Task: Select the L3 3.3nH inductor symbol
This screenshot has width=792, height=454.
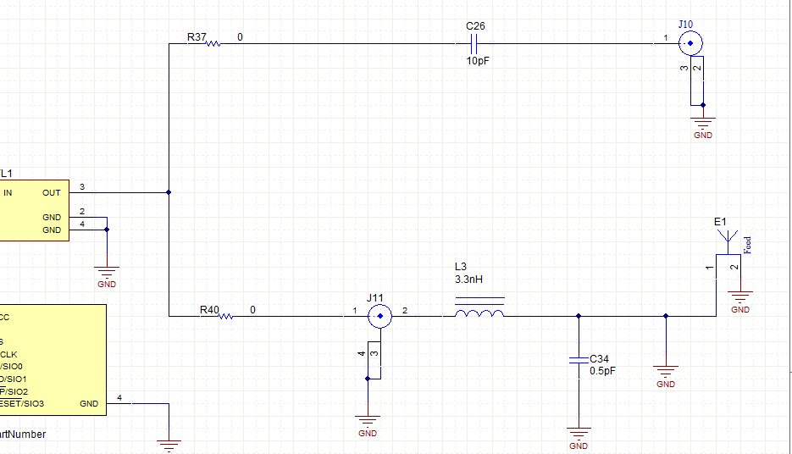Action: 479,307
